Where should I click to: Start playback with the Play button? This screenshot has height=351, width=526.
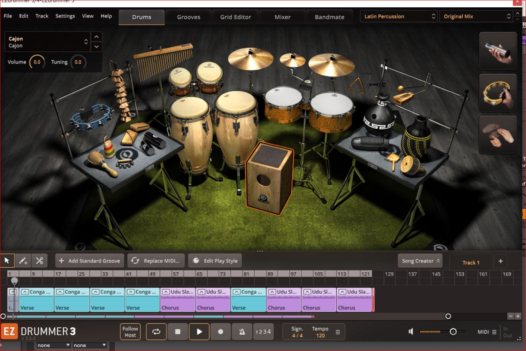[199, 332]
